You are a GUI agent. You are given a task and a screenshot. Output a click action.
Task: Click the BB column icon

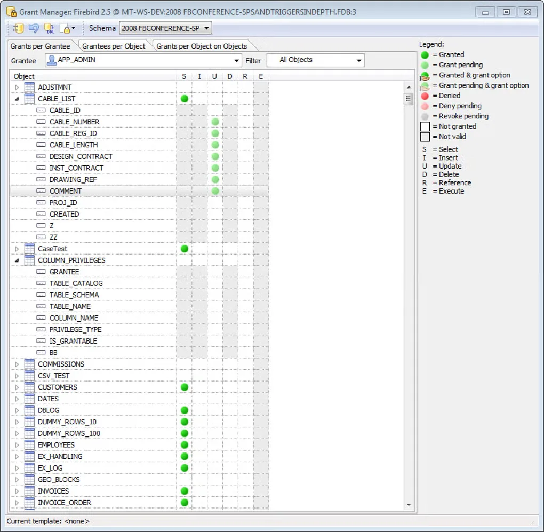[41, 352]
